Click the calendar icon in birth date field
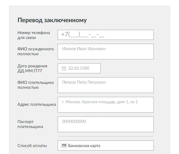The height and width of the screenshot is (154, 179). point(64,68)
